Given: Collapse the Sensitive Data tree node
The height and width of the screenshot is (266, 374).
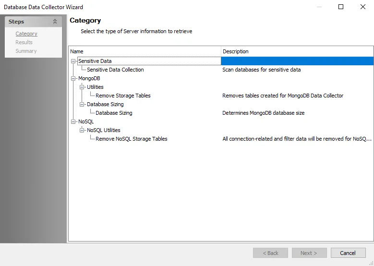Looking at the screenshot, I should point(73,61).
